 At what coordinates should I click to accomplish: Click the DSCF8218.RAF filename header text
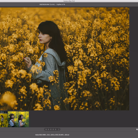tap(52, 4)
